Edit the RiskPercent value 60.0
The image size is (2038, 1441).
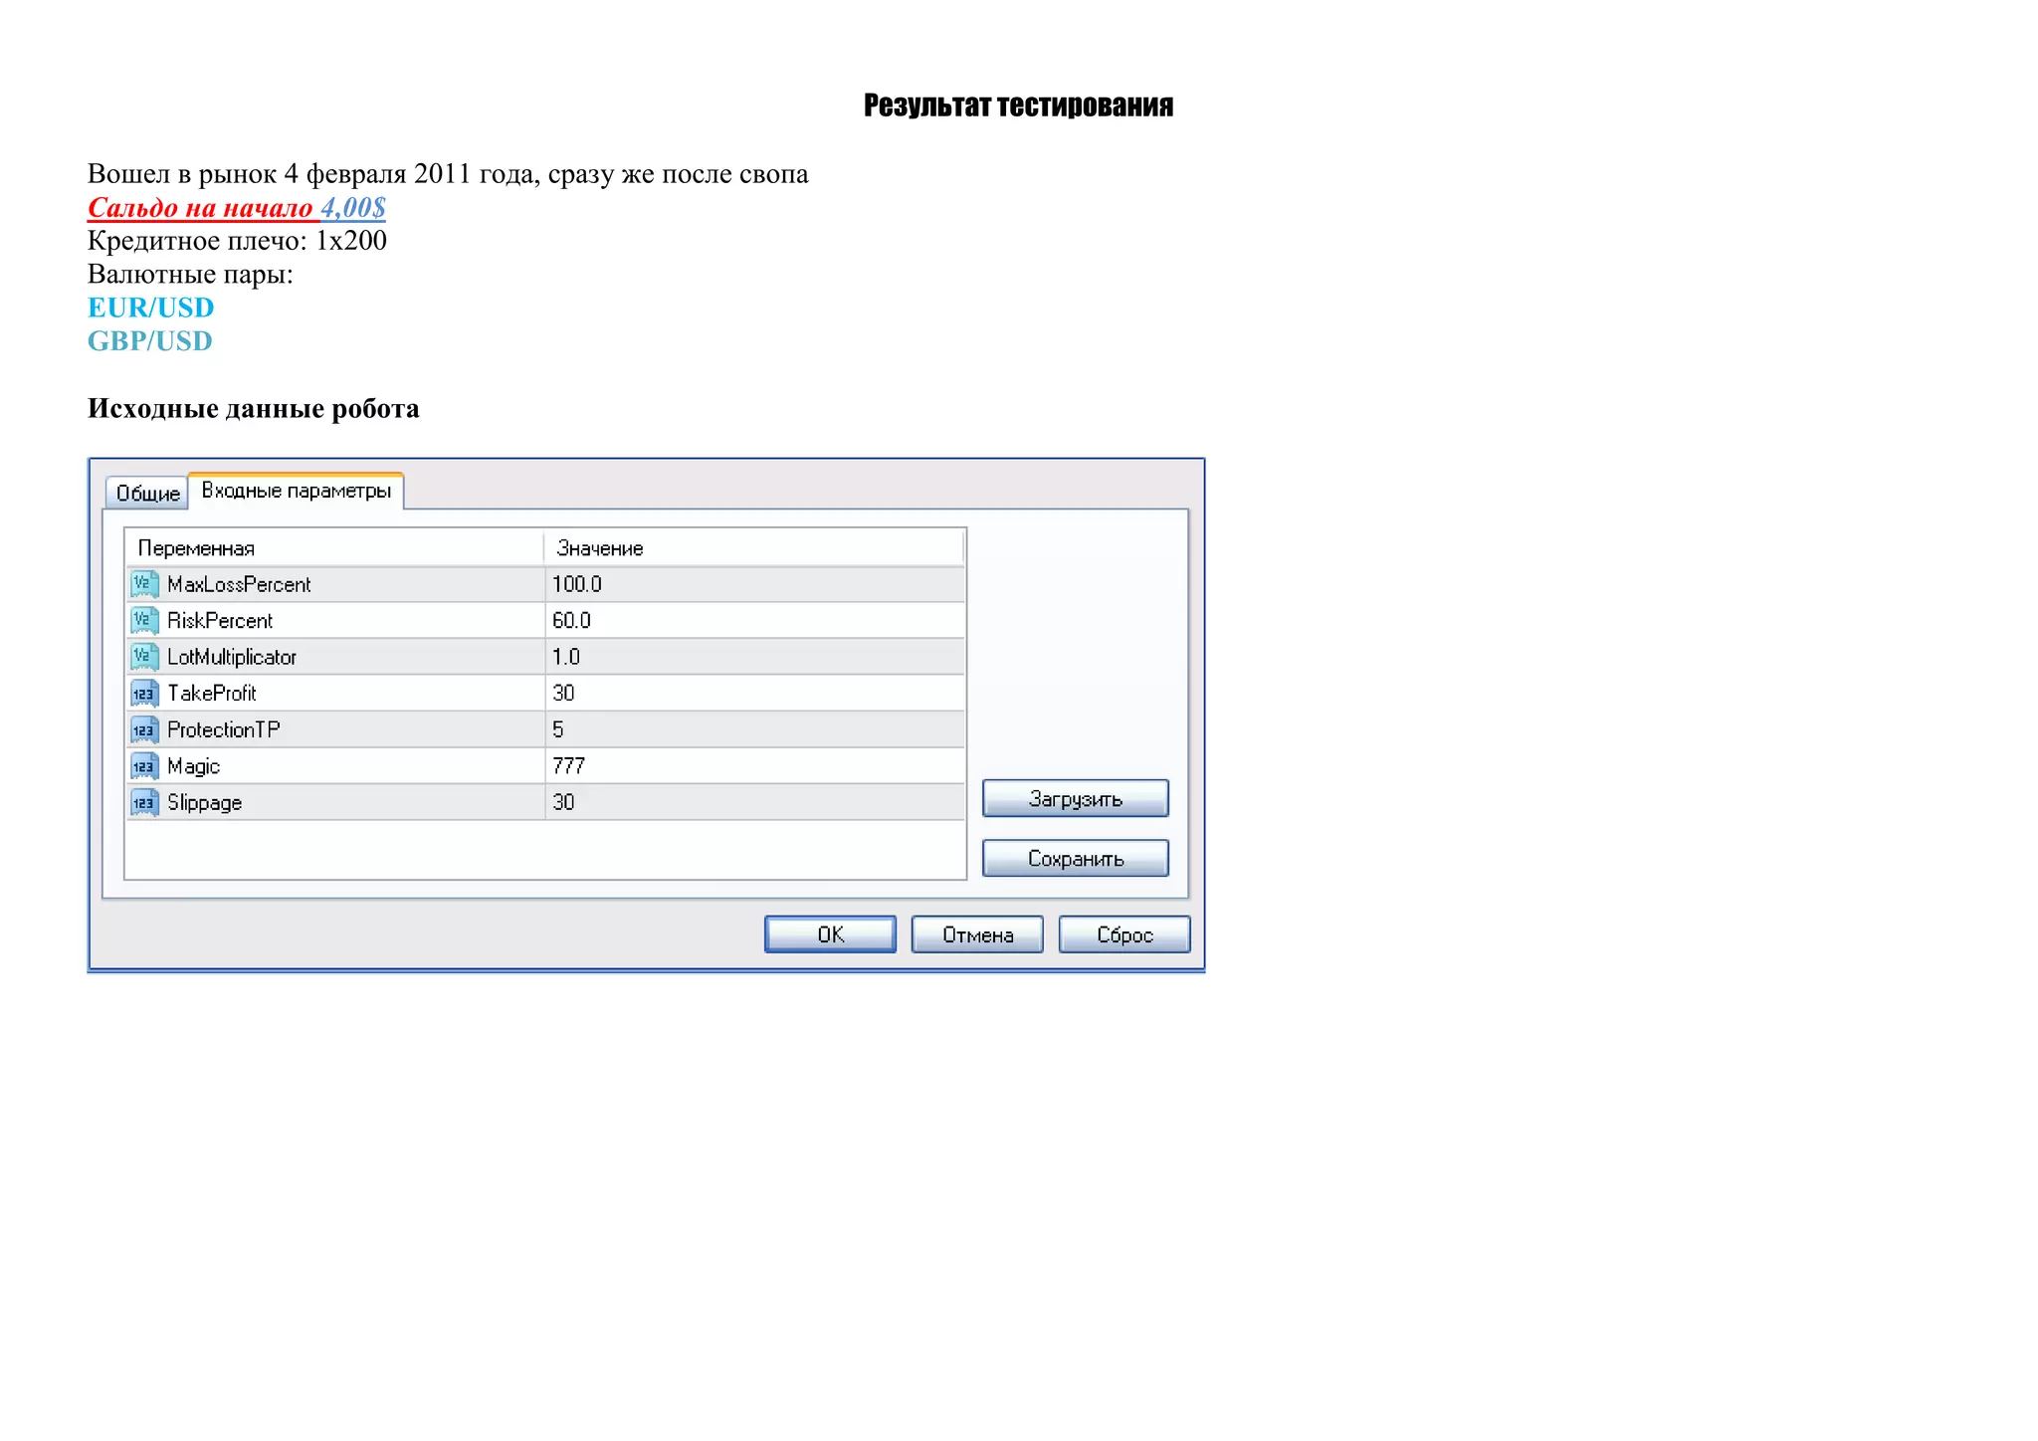[x=572, y=620]
